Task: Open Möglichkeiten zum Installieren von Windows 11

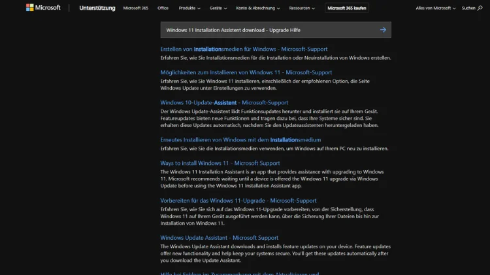Action: click(246, 72)
